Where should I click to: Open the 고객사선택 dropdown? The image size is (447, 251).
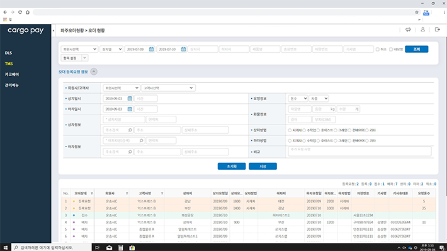click(168, 87)
